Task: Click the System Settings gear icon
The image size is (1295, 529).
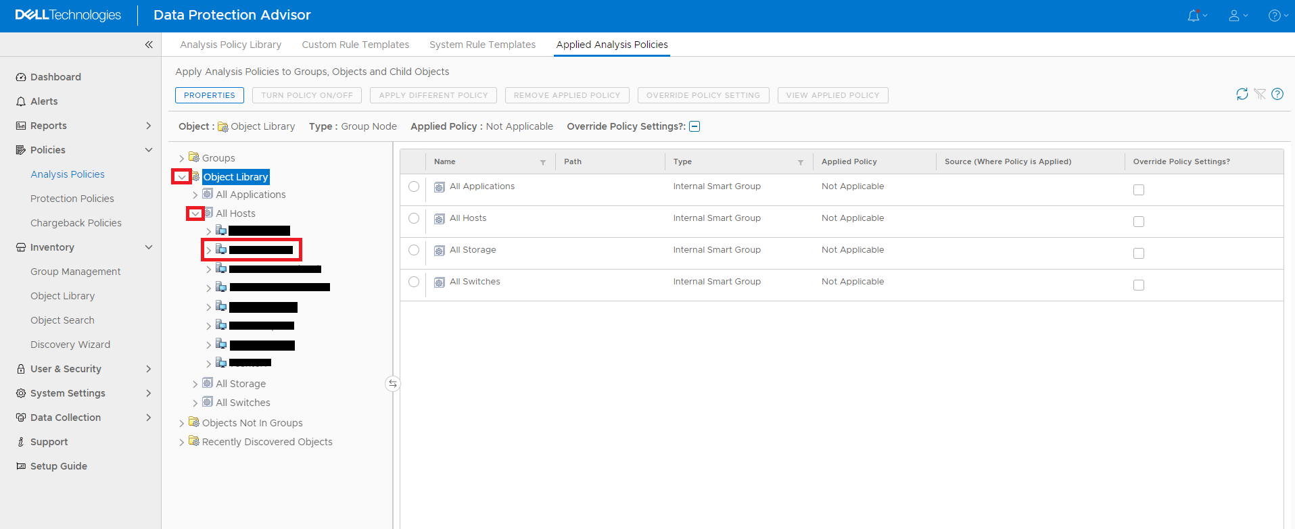Action: [21, 393]
